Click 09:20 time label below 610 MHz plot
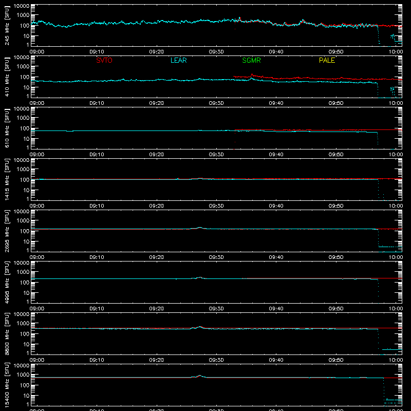The height and width of the screenshot is (411, 411). (x=157, y=155)
